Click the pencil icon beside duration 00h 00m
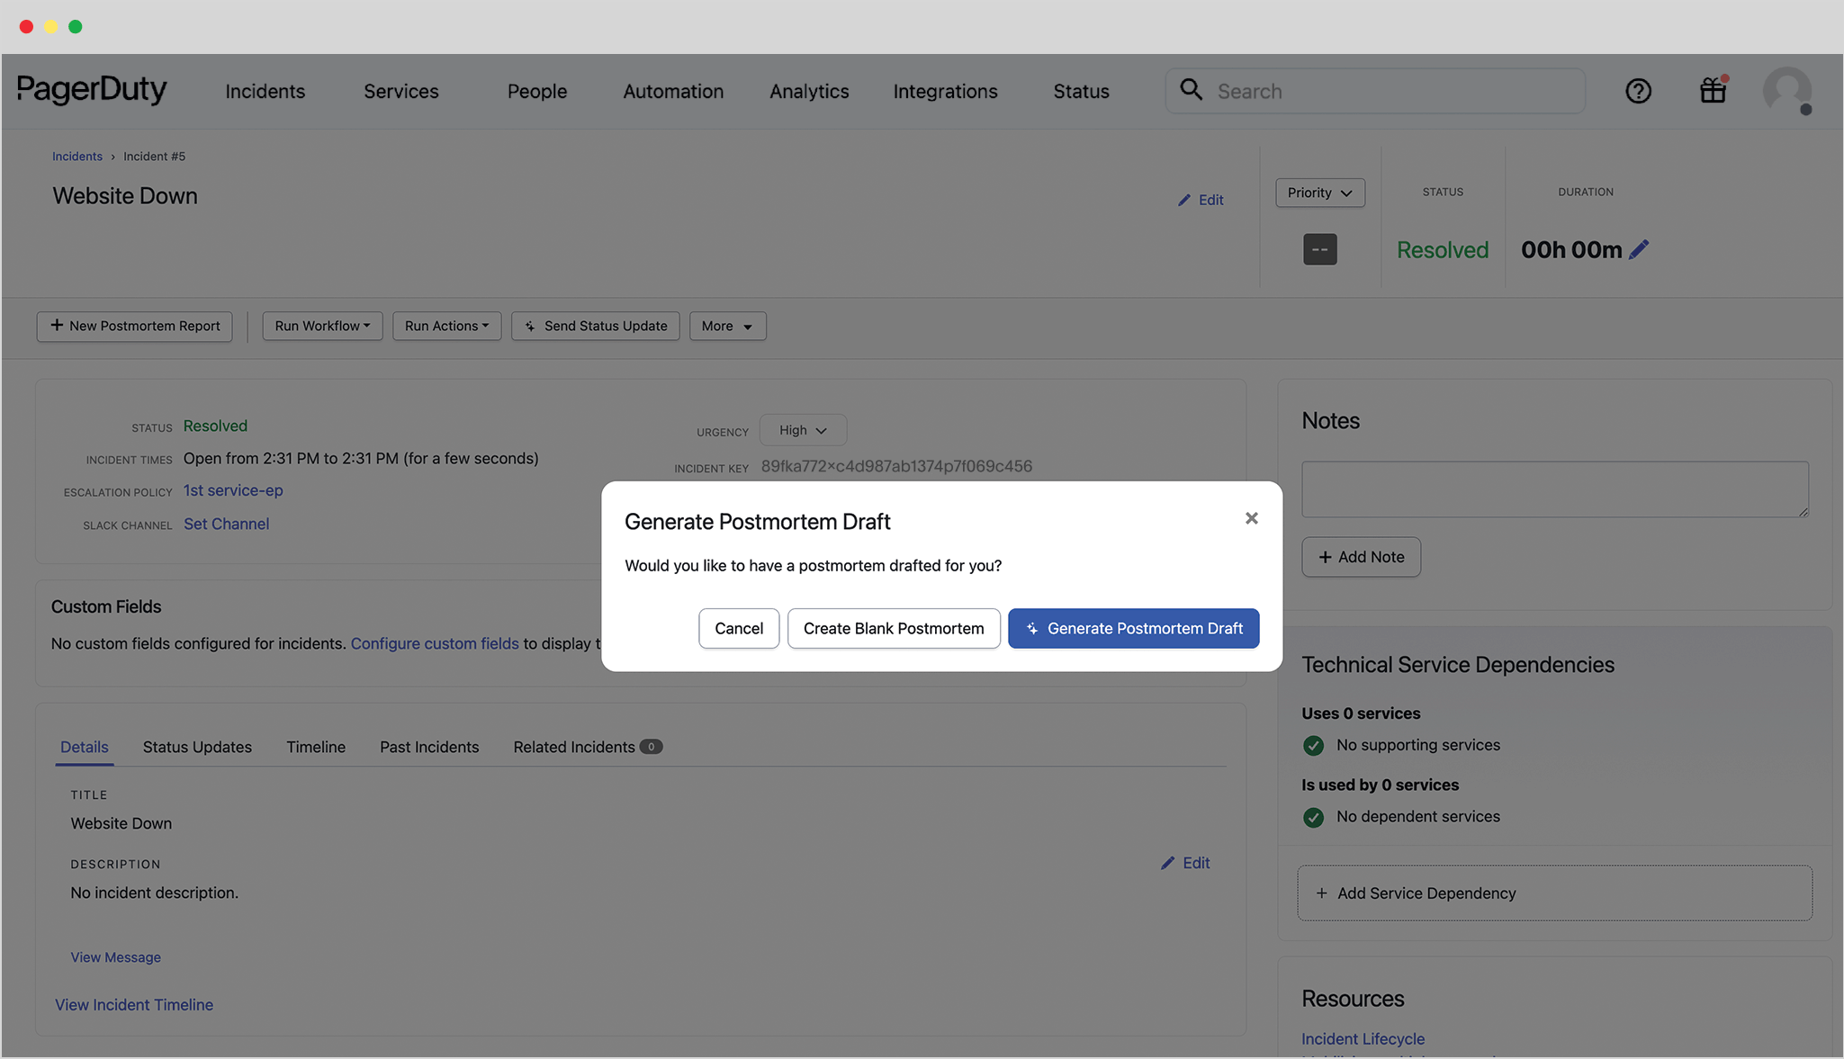The height and width of the screenshot is (1059, 1844). (x=1640, y=249)
